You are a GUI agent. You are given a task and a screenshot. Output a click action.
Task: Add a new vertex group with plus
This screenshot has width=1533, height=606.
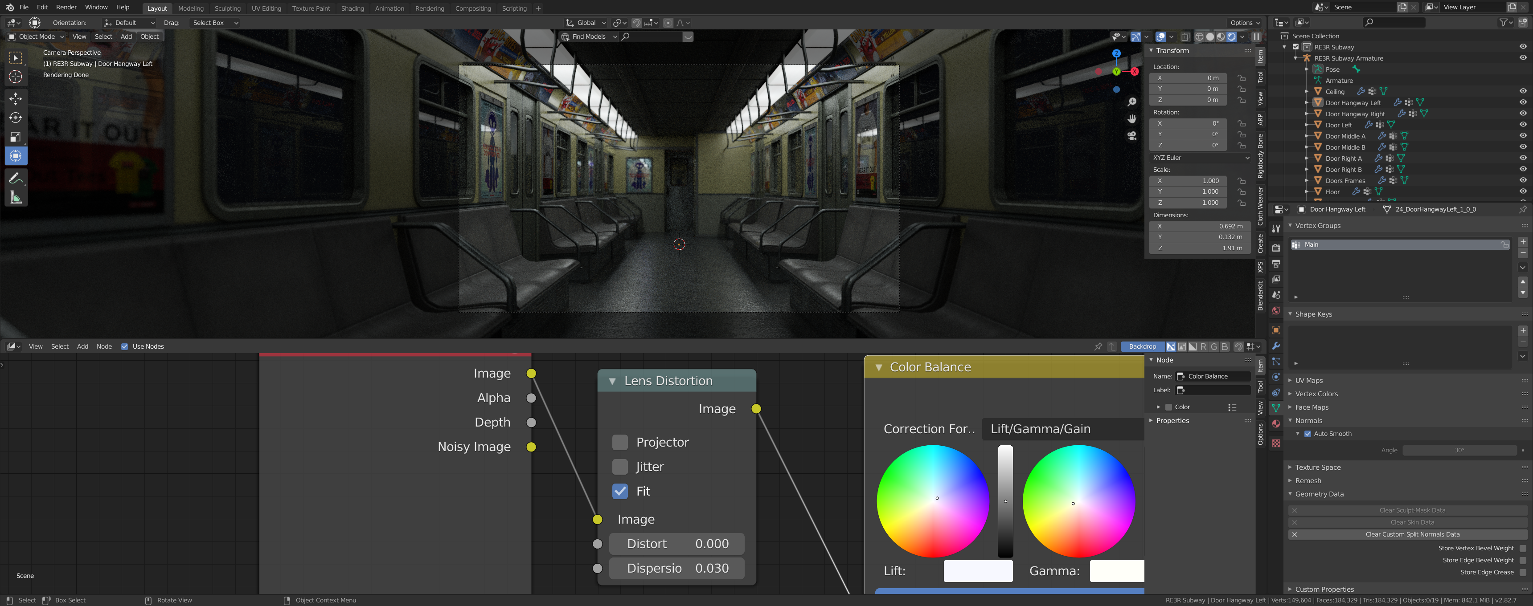[1523, 241]
